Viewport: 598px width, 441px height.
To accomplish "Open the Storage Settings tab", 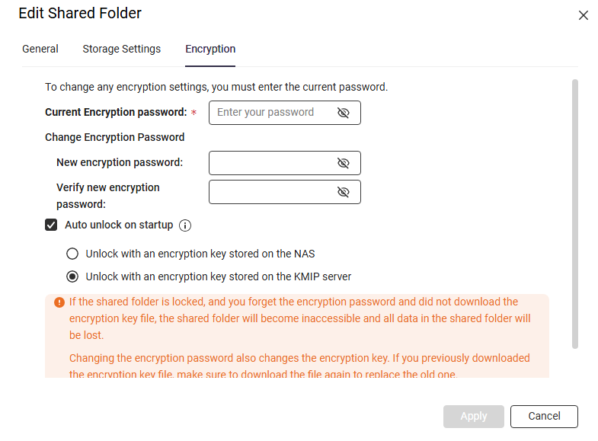I will [122, 49].
